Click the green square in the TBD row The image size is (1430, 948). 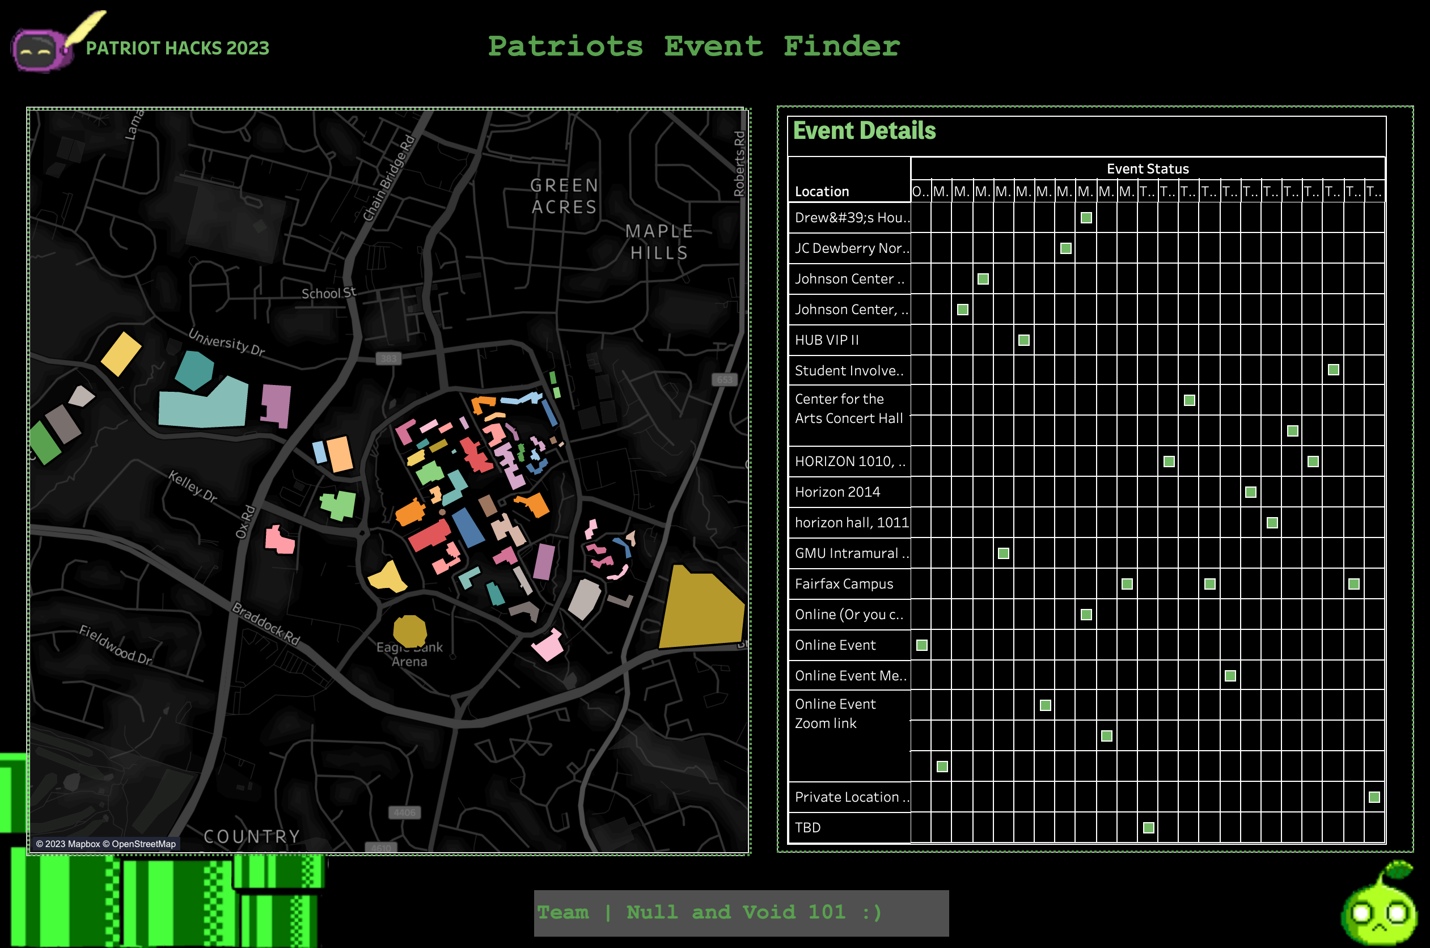[x=1148, y=828]
